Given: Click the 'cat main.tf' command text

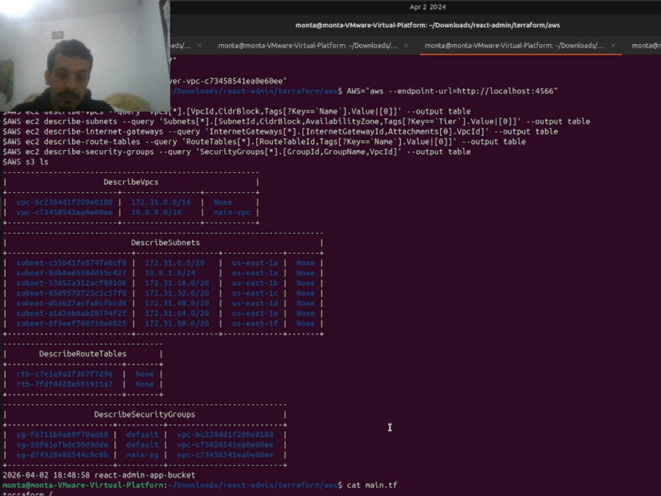Looking at the screenshot, I should point(371,485).
